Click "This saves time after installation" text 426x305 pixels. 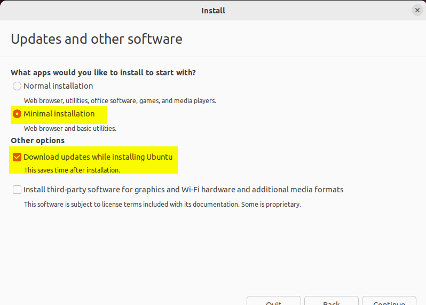point(72,170)
